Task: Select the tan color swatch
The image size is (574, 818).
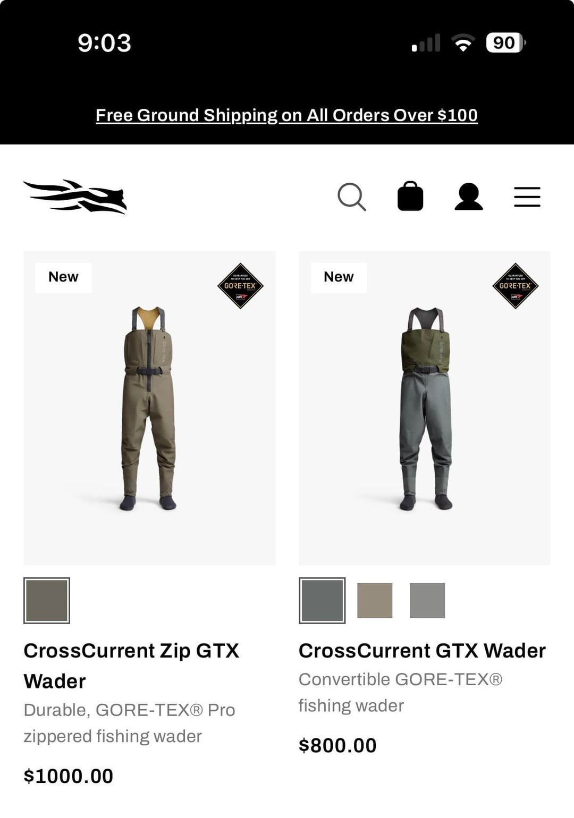Action: [375, 600]
